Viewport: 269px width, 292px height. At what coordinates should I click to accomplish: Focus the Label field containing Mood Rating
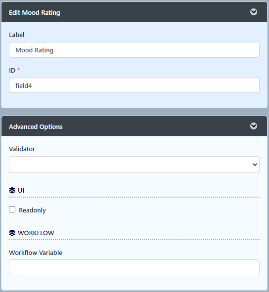(134, 50)
